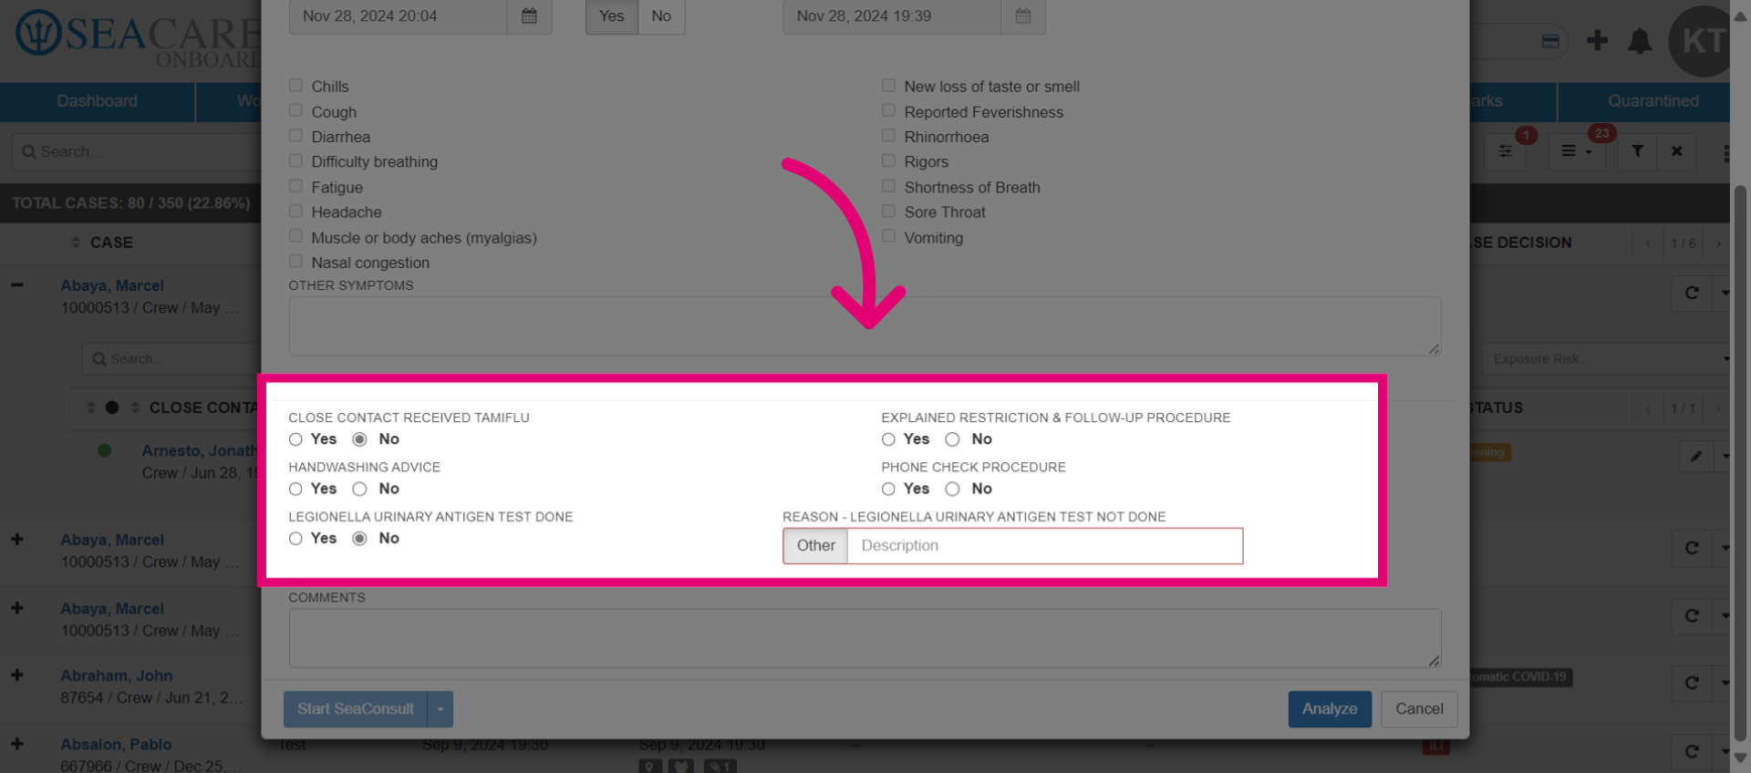
Task: Select No for Legionella Urinary Antigen Test Done
Action: point(360,539)
